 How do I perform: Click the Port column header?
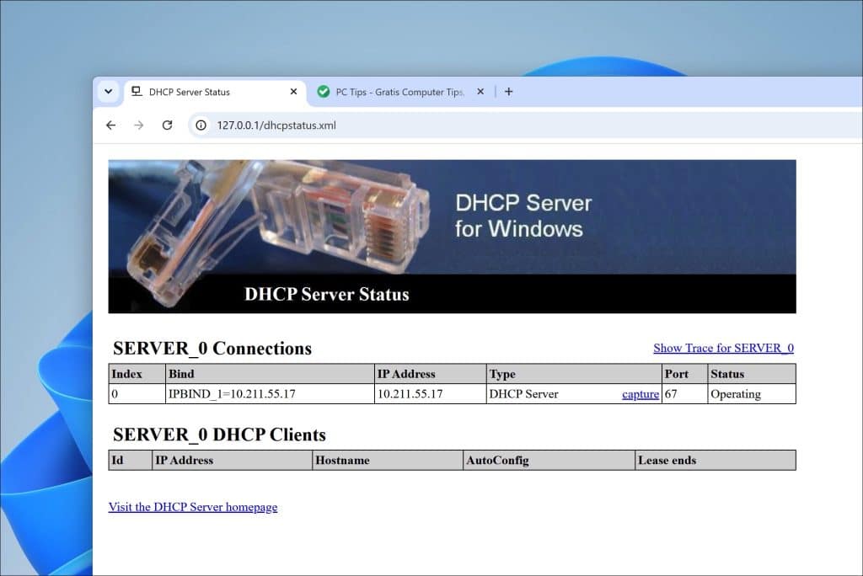[x=684, y=374]
